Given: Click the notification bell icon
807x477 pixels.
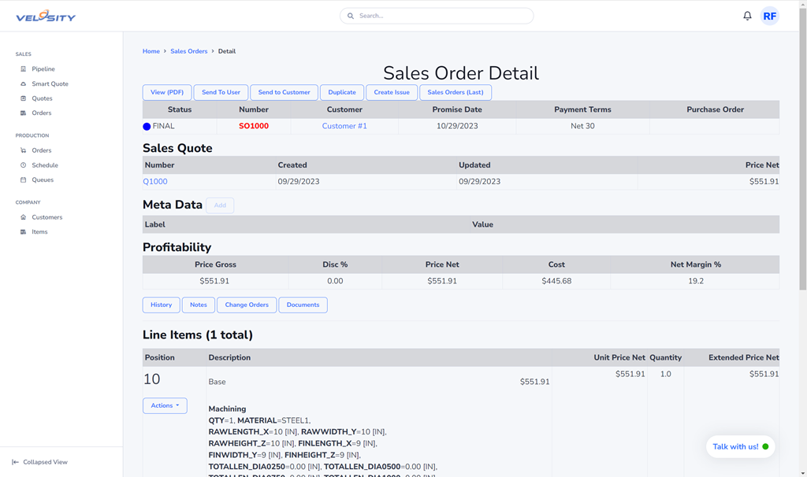Looking at the screenshot, I should [x=747, y=16].
